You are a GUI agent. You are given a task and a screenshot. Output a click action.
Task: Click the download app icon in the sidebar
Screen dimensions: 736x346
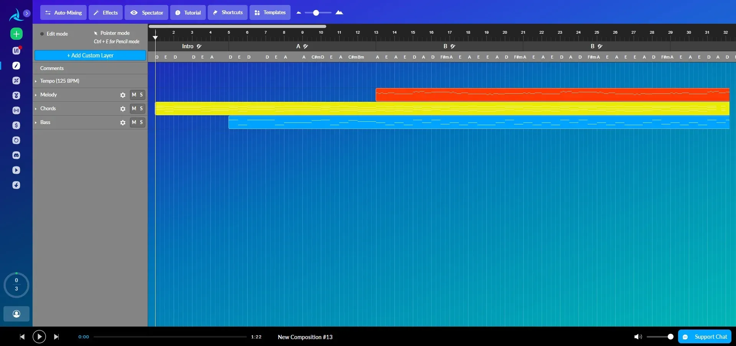(16, 185)
